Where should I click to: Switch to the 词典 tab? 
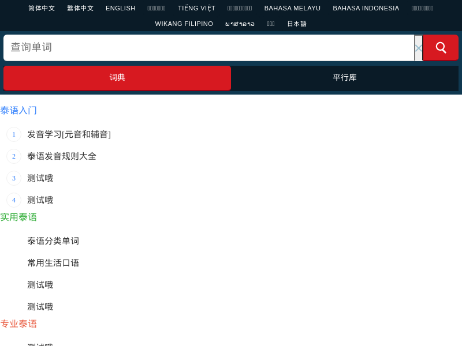(x=117, y=78)
